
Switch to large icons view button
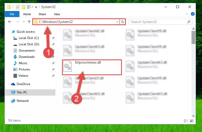click(x=192, y=121)
